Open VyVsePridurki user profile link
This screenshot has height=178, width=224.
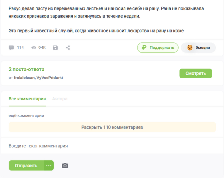click(50, 78)
